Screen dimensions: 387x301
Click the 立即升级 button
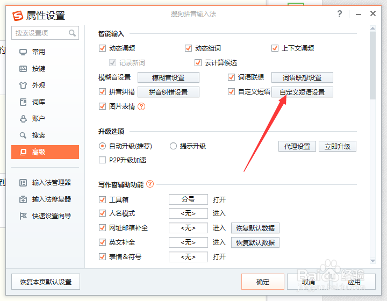point(338,147)
